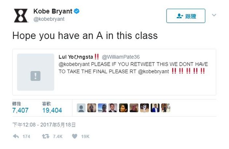229x149 pixels.
Task: Click the reply arrow icon
Action: (16, 136)
